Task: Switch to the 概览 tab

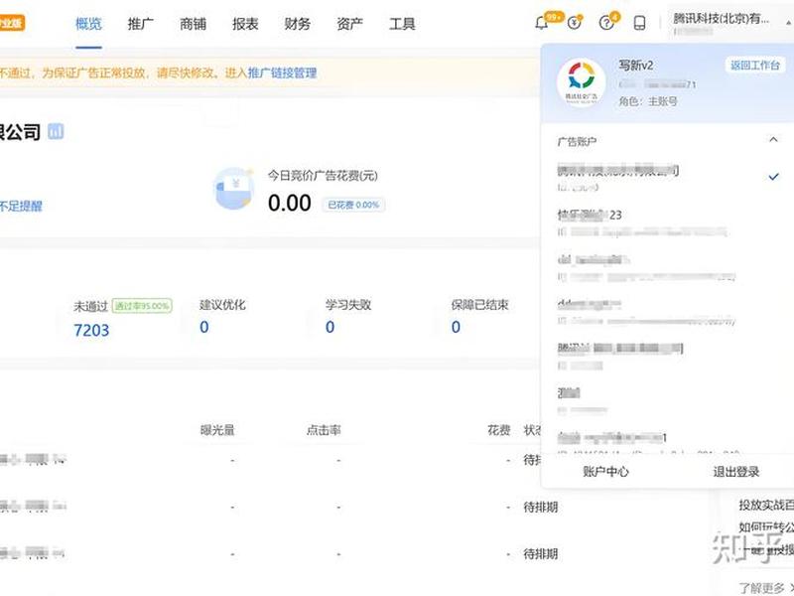Action: point(88,23)
